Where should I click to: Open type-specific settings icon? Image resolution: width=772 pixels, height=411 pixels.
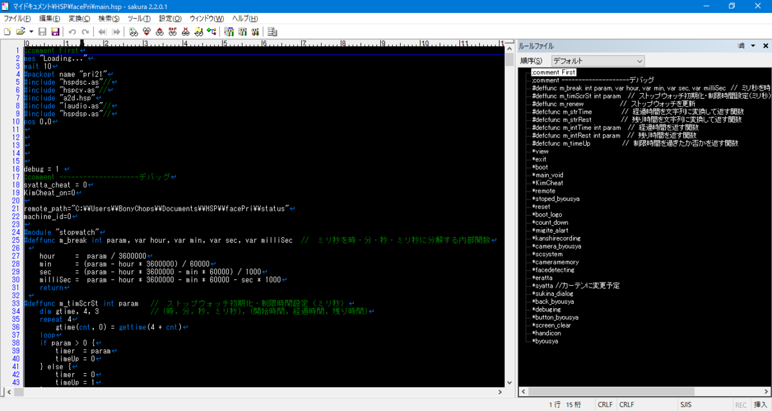pos(242,31)
